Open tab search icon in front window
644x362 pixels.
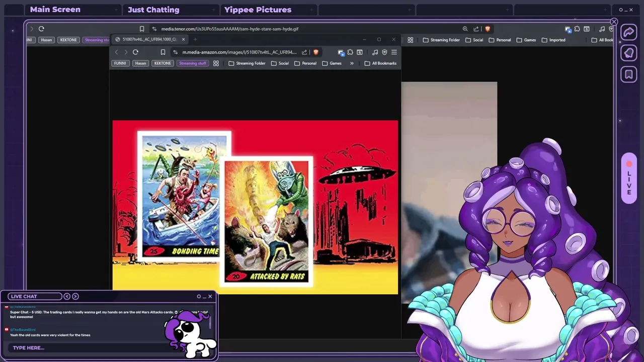[x=360, y=52]
